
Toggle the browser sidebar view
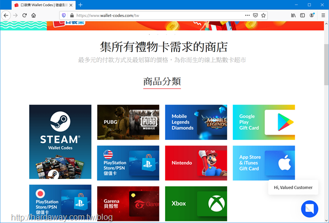[x=302, y=15]
